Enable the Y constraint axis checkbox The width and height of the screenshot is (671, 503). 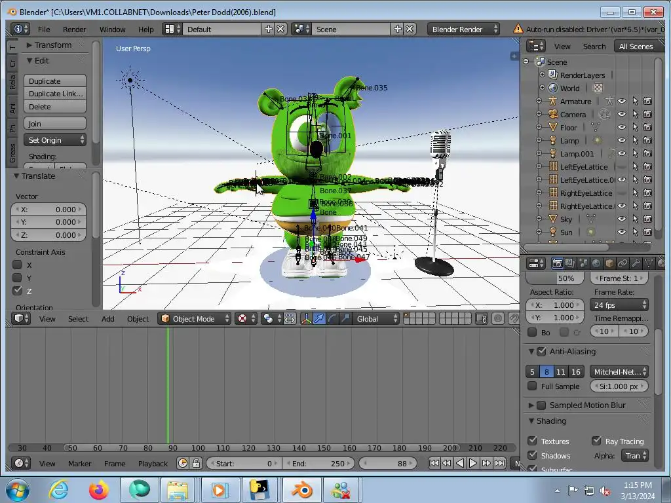point(17,278)
